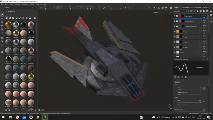Toggle visibility of Fill layer 6

click(x=175, y=42)
